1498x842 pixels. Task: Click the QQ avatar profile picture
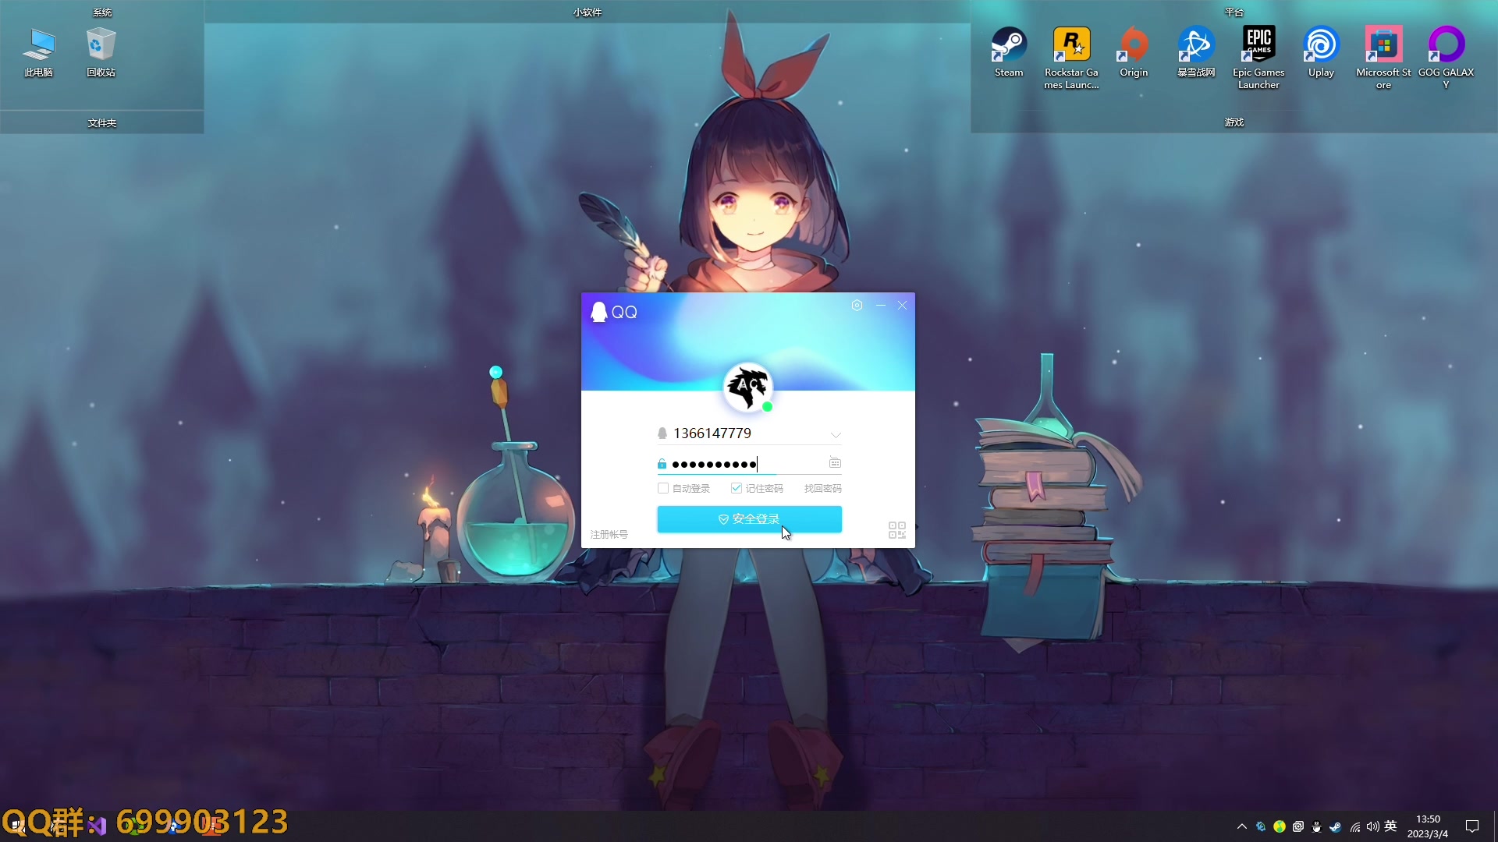[x=747, y=387]
